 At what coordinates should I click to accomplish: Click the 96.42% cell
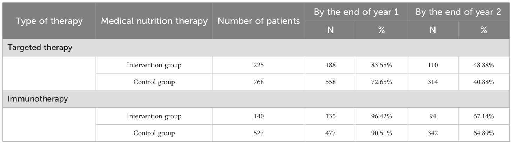coord(382,116)
